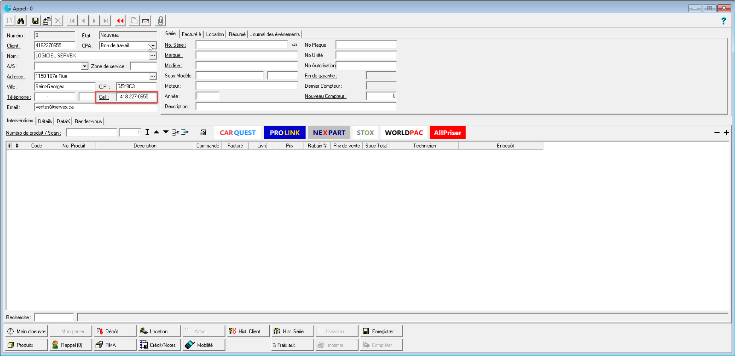Switch to the Facturé à tab
This screenshot has width=735, height=356.
pos(191,34)
